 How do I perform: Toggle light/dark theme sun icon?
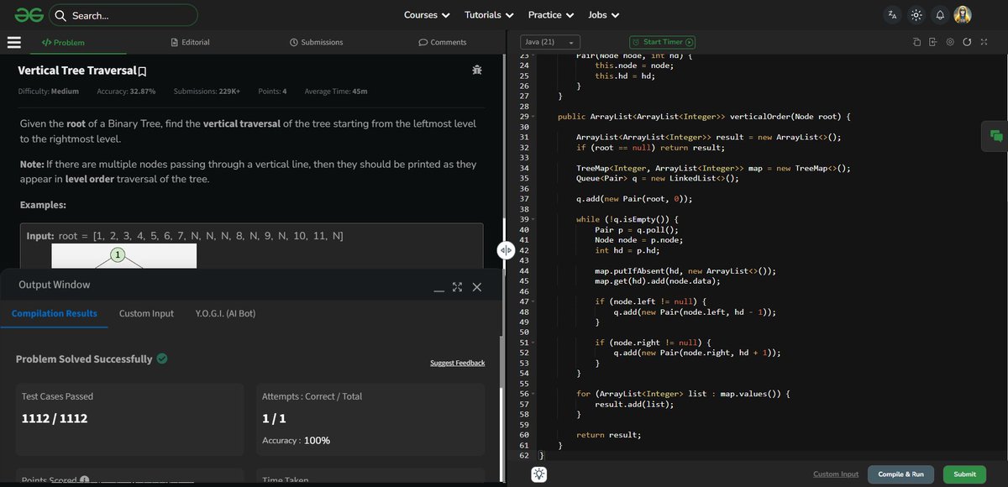[916, 15]
